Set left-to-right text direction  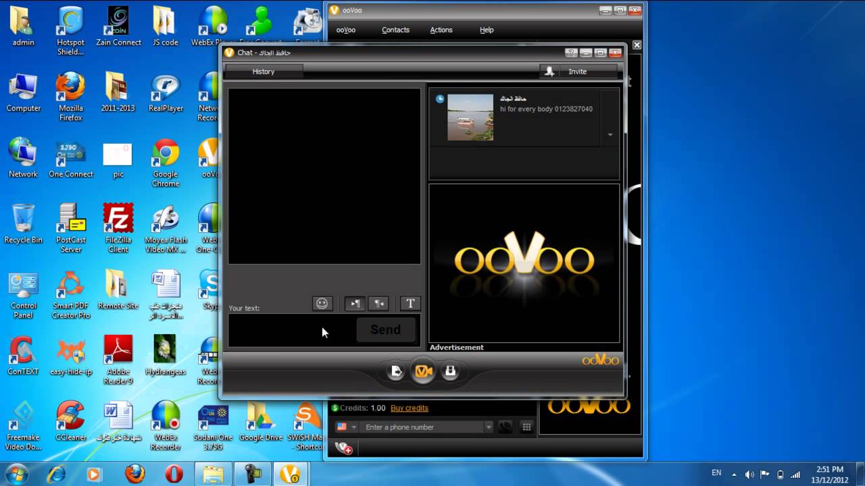(355, 304)
